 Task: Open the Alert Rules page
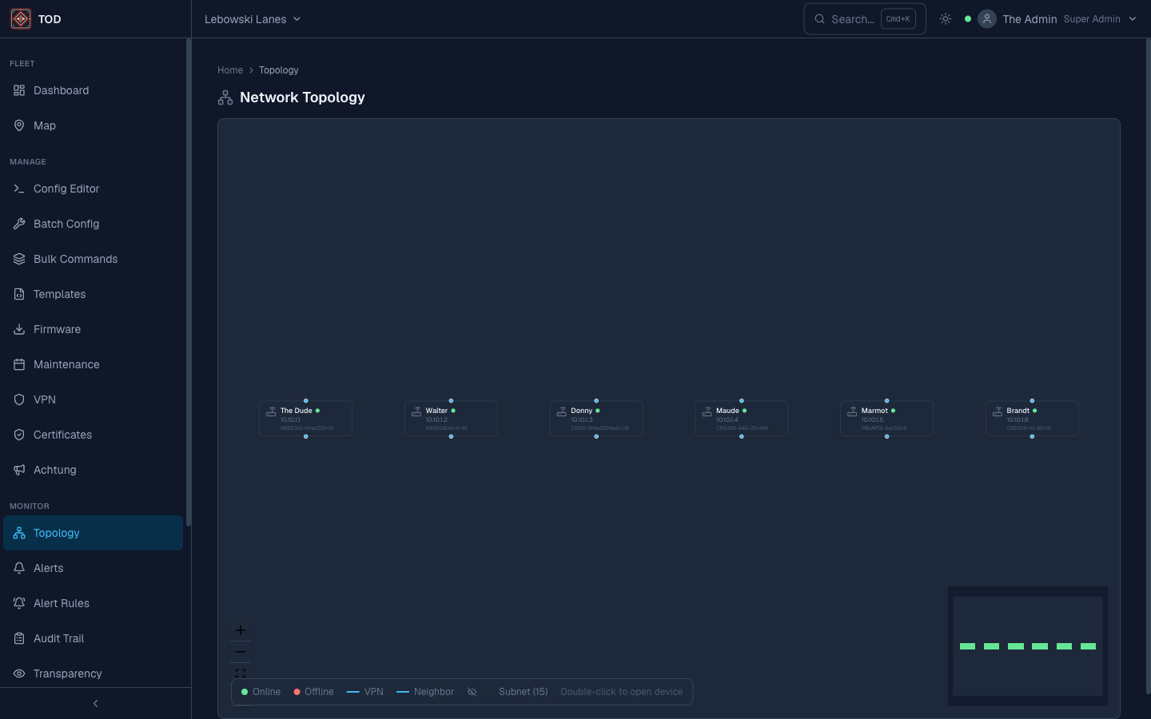coord(61,603)
